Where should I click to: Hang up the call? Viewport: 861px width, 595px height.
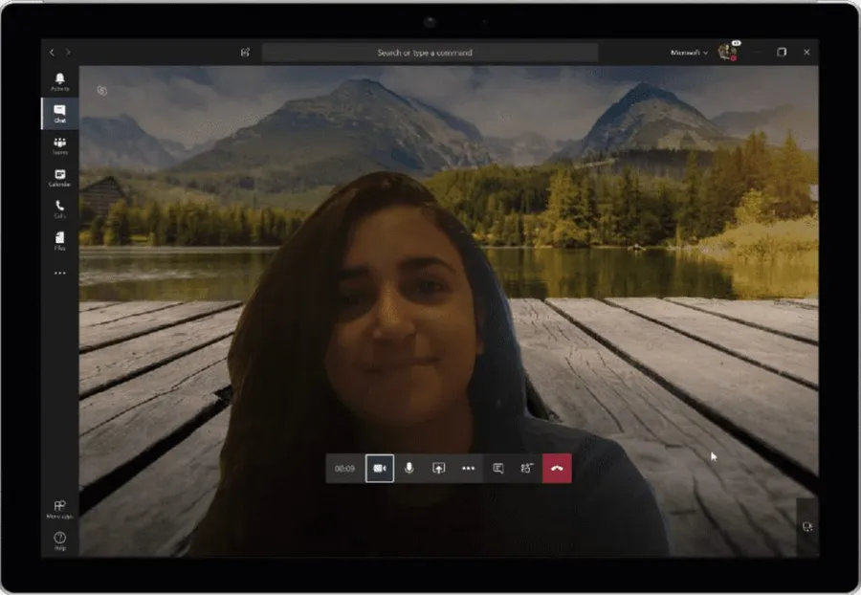557,469
